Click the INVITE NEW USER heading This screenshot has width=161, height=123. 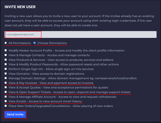coord(20,7)
